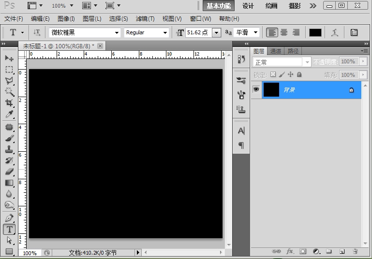Toggle lock all
Image resolution: width=372 pixels, height=259 pixels.
[x=299, y=74]
